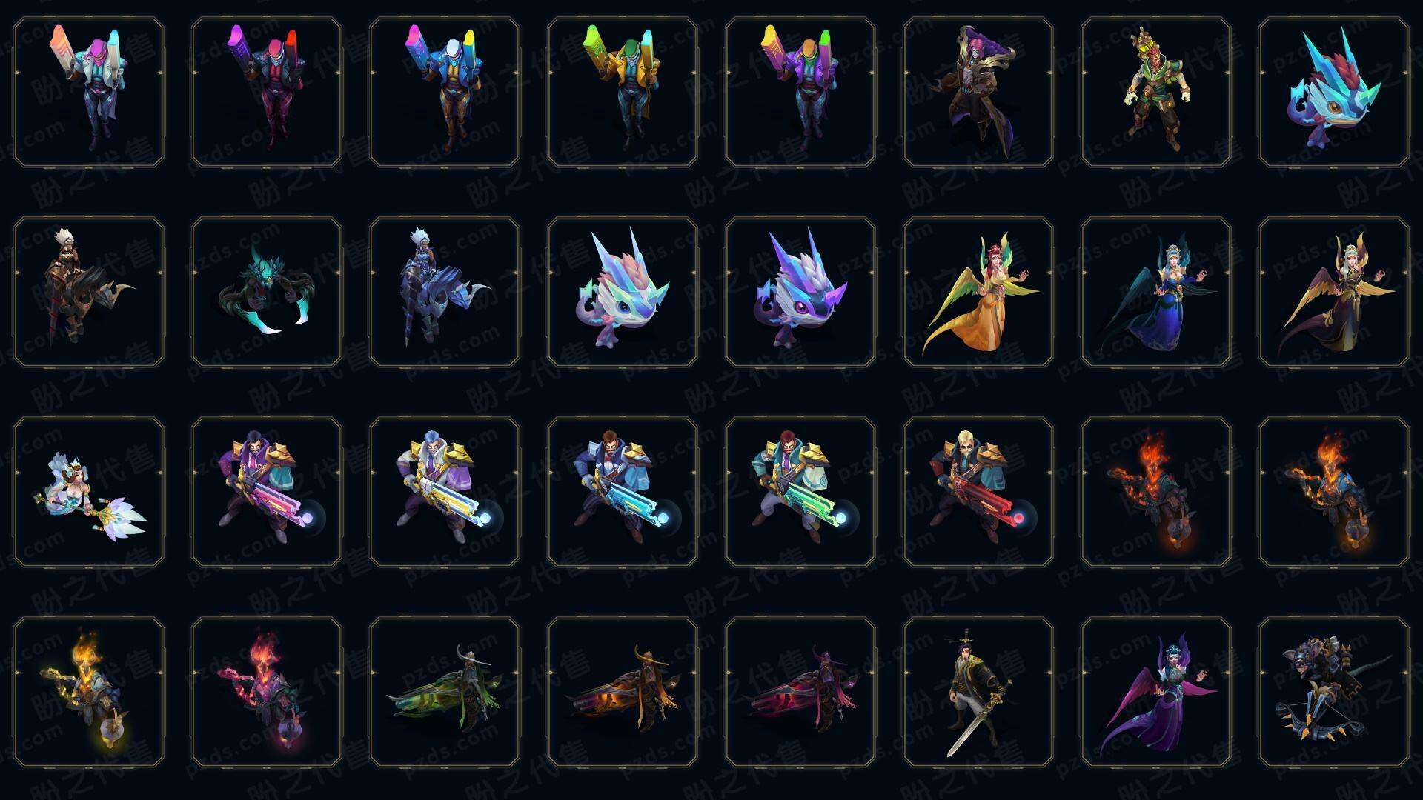The height and width of the screenshot is (800, 1423).
Task: Open the white pastel crystal dragon skin
Action: 622,292
